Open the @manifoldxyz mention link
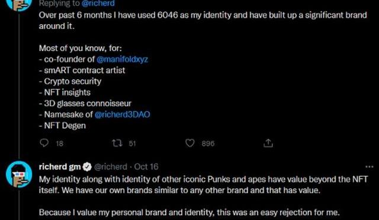The image size is (379, 220). point(123,59)
